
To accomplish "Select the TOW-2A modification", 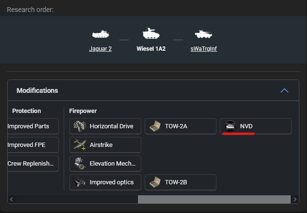I will [x=181, y=126].
